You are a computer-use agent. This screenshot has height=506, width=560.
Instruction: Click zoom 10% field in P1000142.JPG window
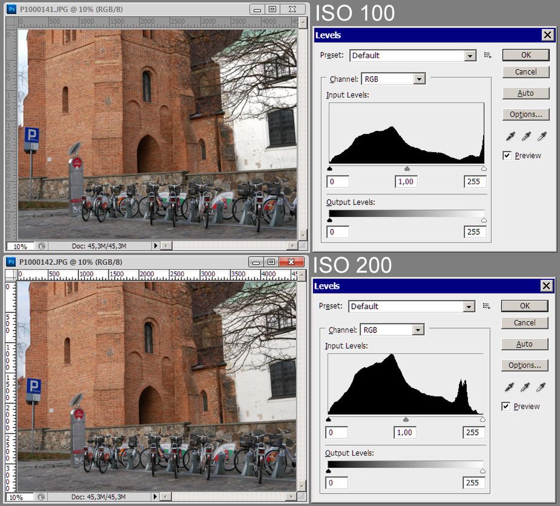pyautogui.click(x=19, y=497)
